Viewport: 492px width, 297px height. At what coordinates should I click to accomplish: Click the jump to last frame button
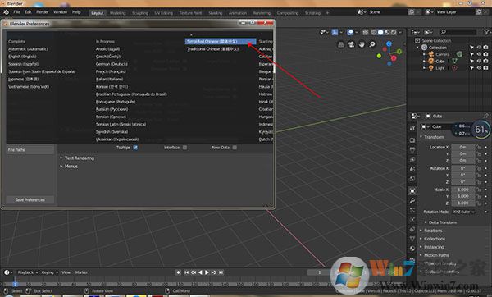221,272
